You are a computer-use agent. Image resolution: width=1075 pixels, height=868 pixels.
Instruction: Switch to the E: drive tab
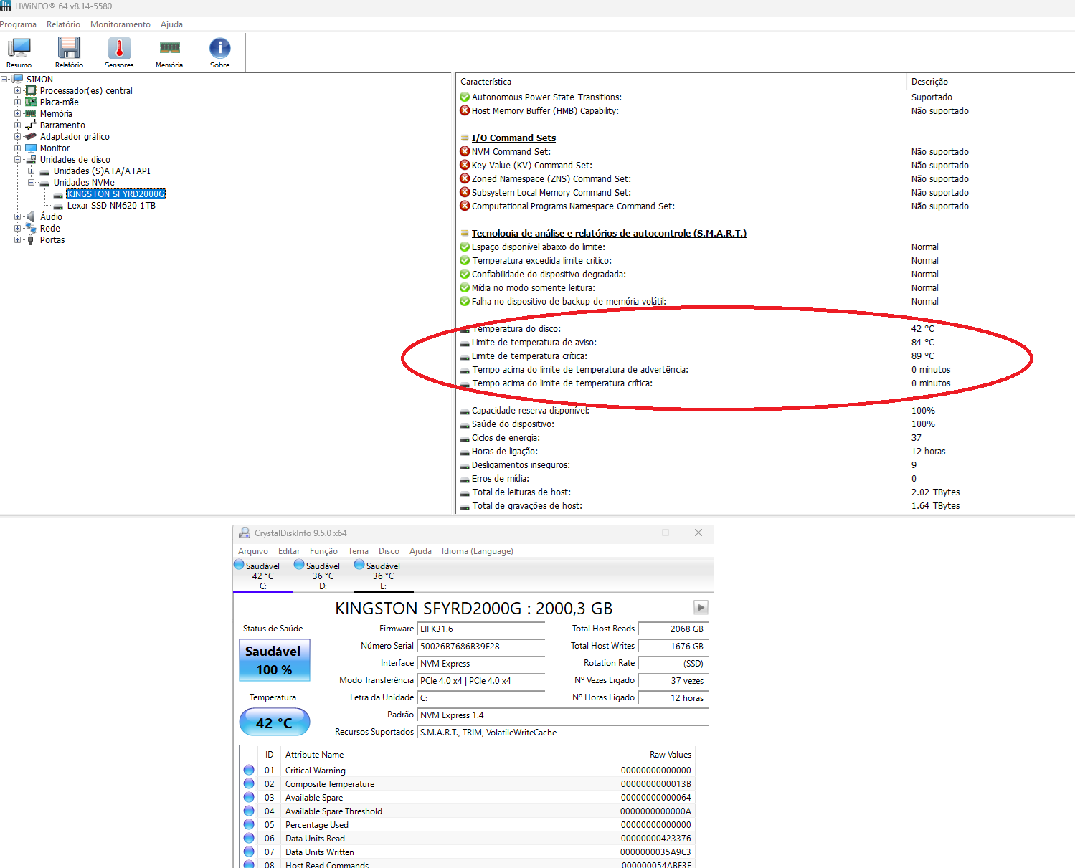tap(383, 576)
